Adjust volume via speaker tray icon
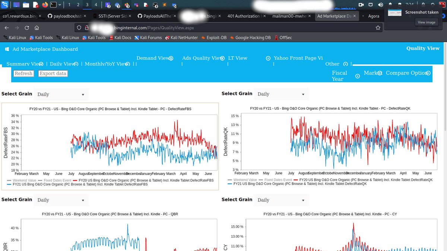The width and height of the screenshot is (447, 251). (x=380, y=5)
